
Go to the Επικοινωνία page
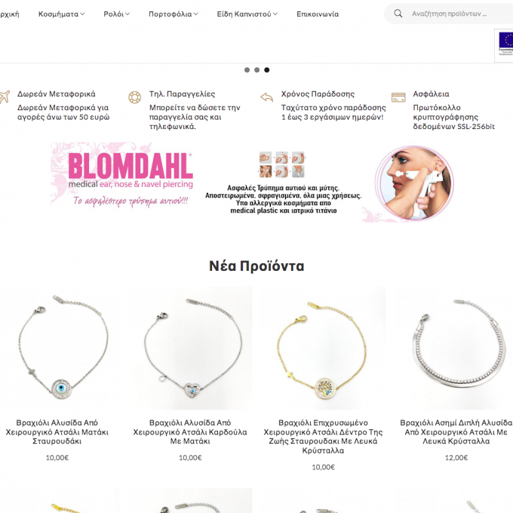click(318, 14)
